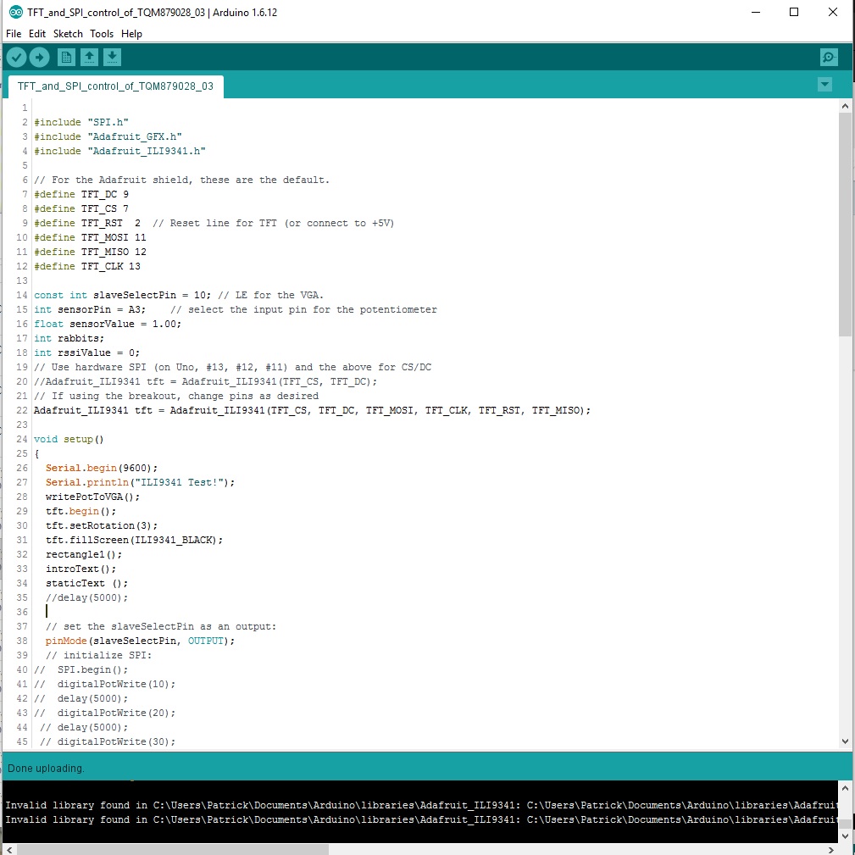This screenshot has width=855, height=855.
Task: Open the Serial Monitor magnifier icon
Action: (x=829, y=57)
